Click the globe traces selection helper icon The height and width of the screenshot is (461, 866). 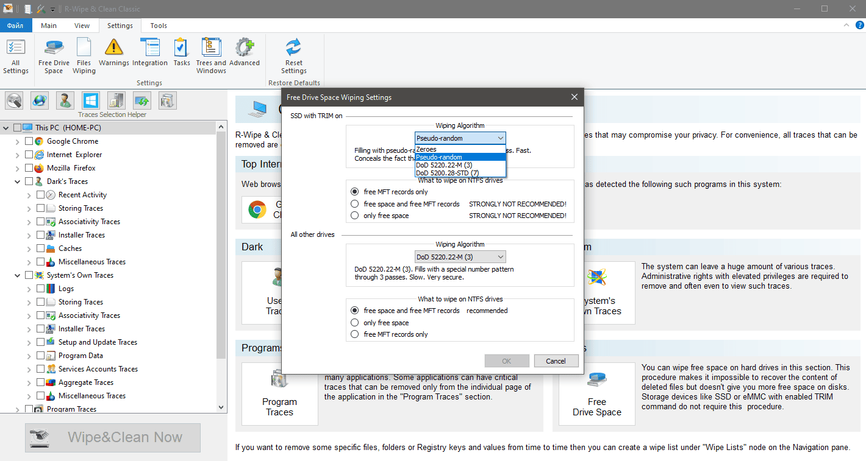click(x=40, y=100)
